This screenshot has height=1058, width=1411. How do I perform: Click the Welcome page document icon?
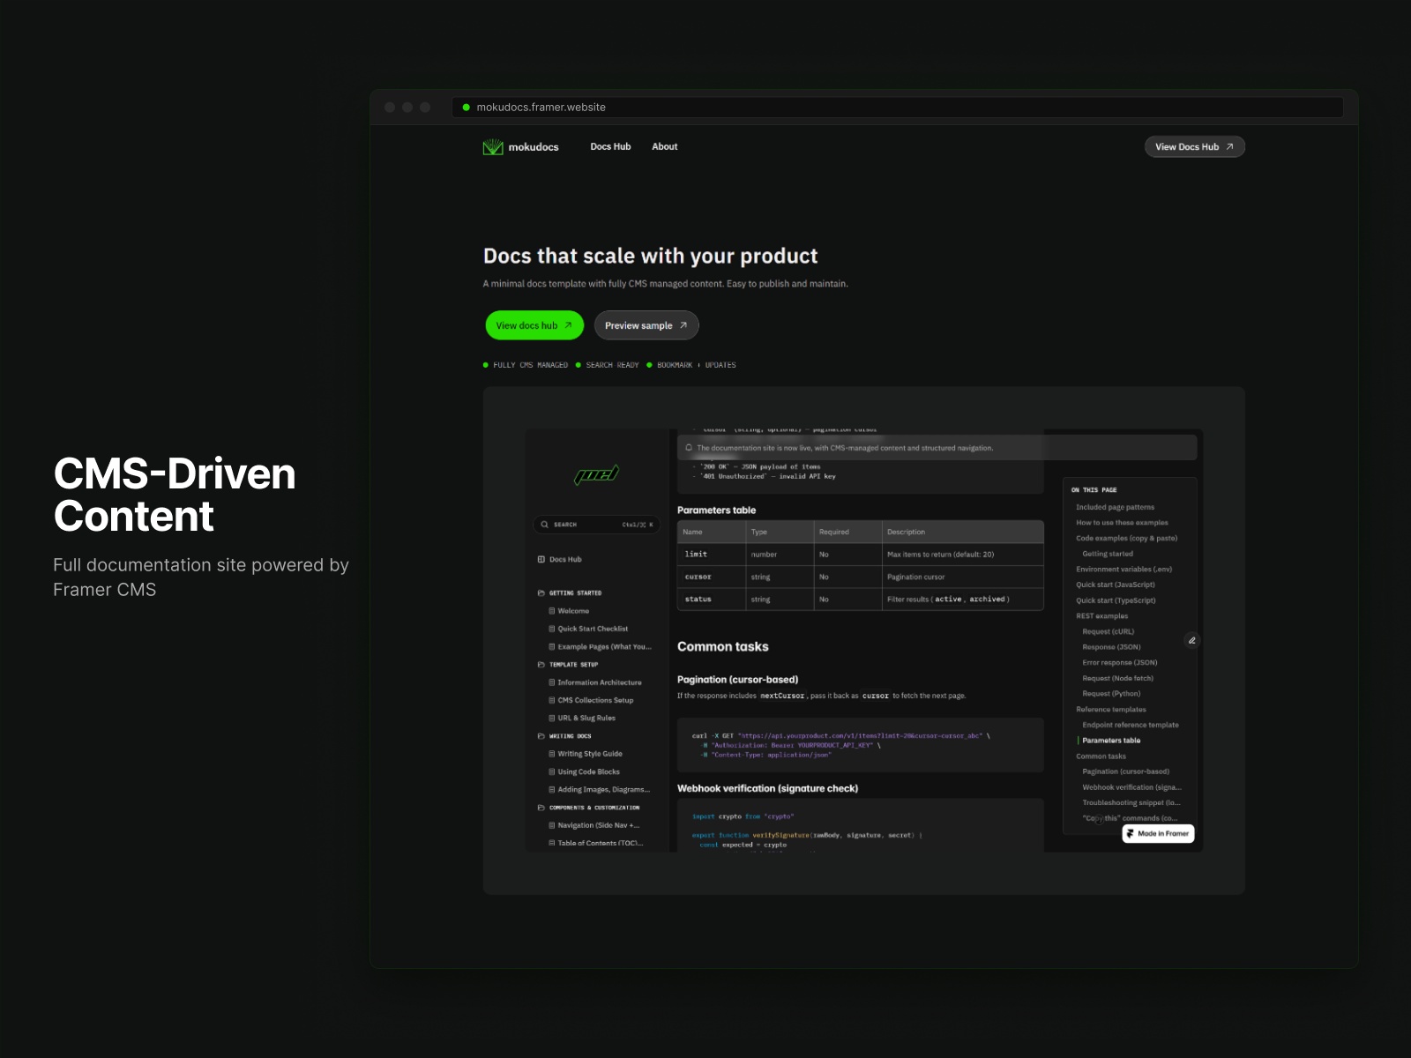552,611
